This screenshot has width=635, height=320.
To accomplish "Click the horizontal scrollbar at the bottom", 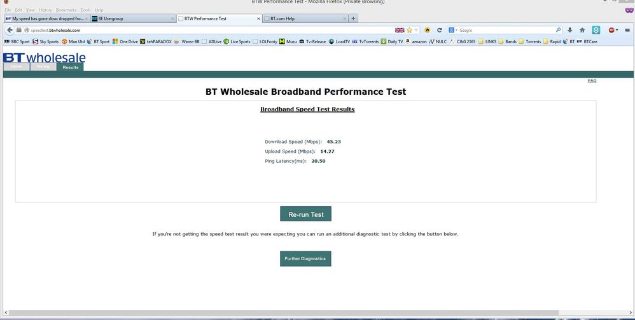I will pos(284,313).
